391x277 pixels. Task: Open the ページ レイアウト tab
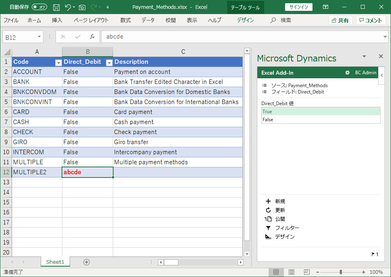coord(91,20)
